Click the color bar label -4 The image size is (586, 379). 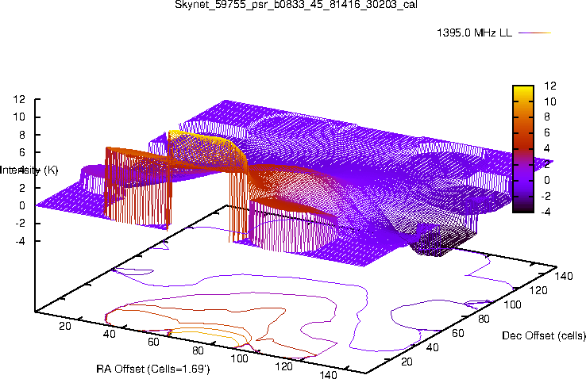click(546, 212)
